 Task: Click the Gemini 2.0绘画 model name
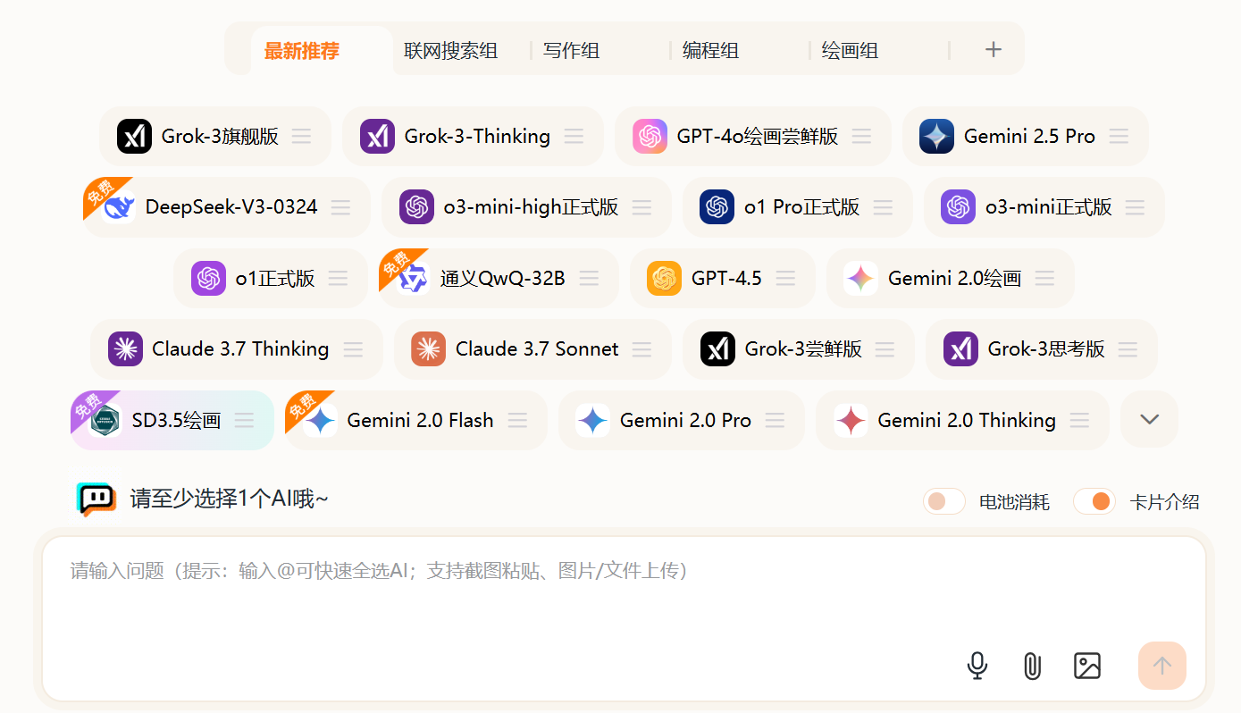pyautogui.click(x=955, y=278)
